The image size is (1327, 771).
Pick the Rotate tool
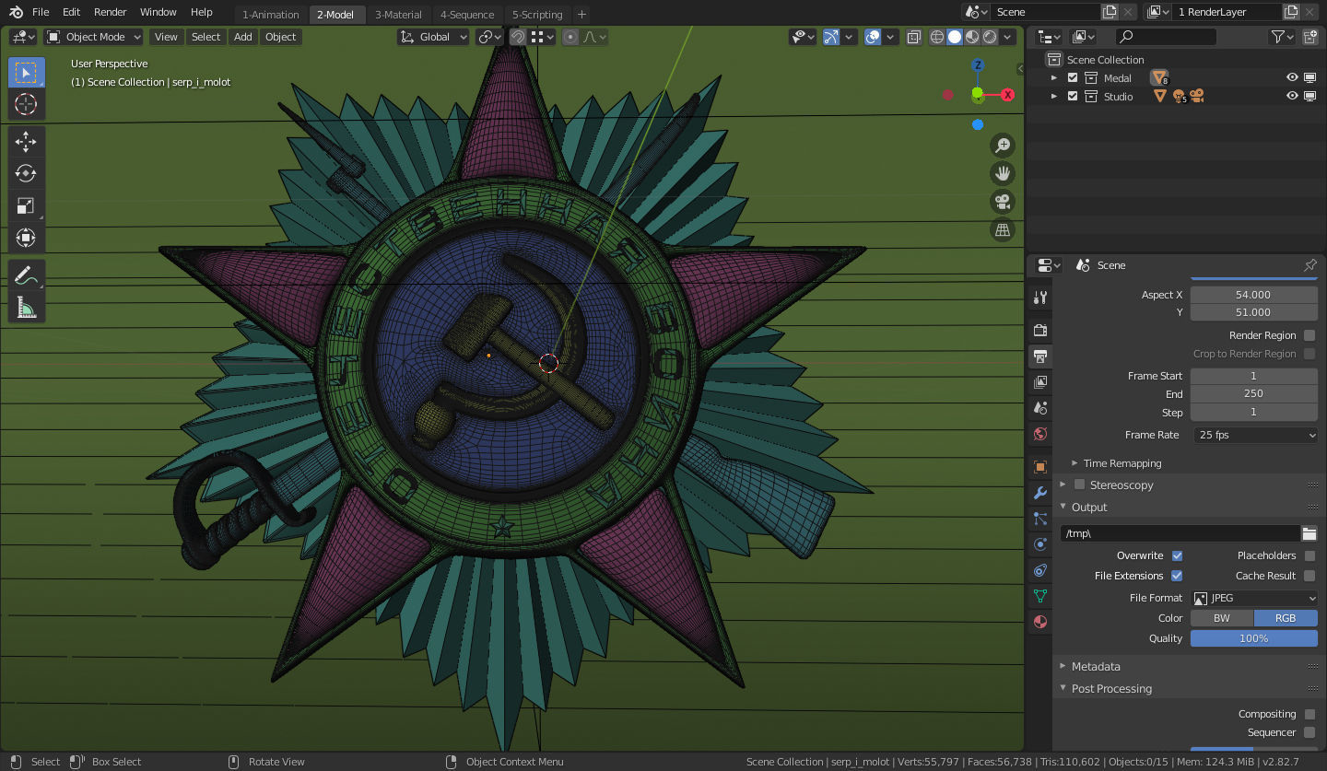26,173
